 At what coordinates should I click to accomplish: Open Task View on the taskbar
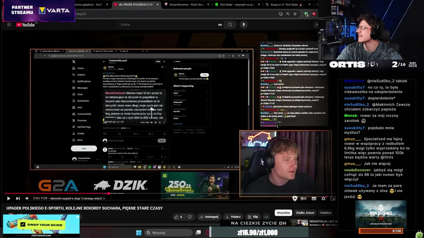(198, 233)
